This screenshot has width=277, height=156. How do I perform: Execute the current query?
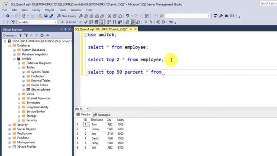click(x=68, y=22)
